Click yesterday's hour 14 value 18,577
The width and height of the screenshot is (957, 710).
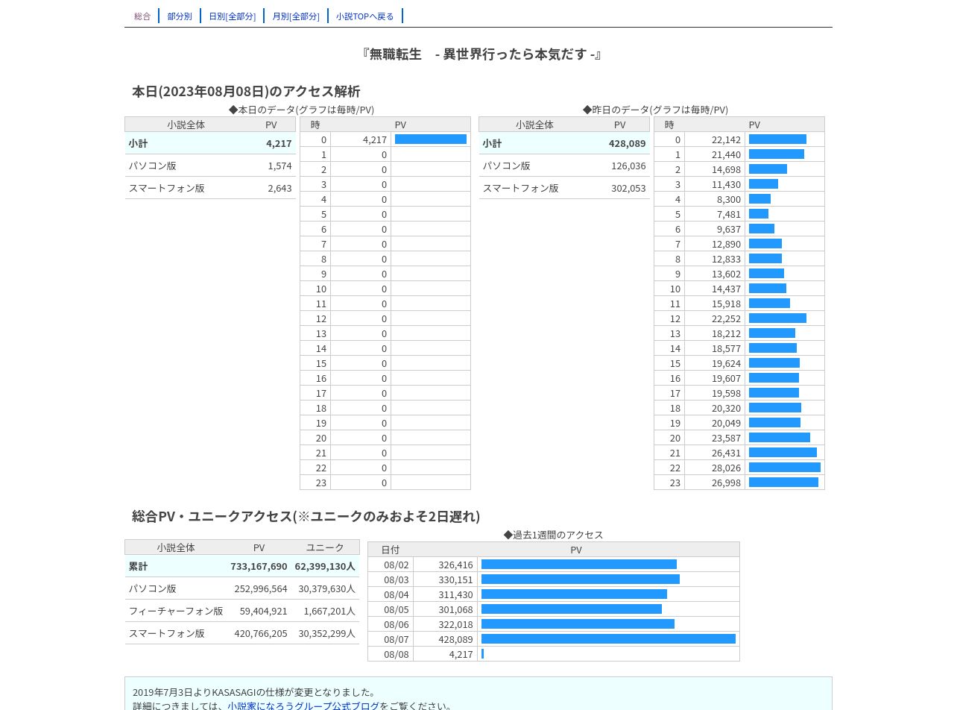click(x=726, y=348)
